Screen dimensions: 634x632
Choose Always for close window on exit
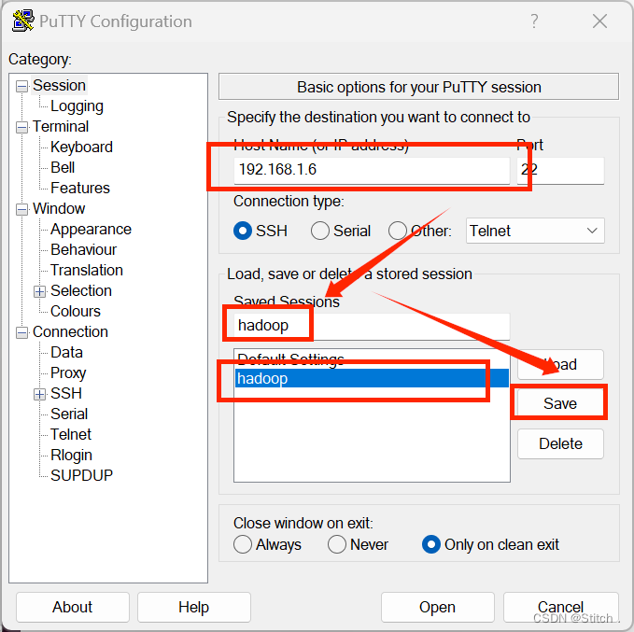coord(243,544)
